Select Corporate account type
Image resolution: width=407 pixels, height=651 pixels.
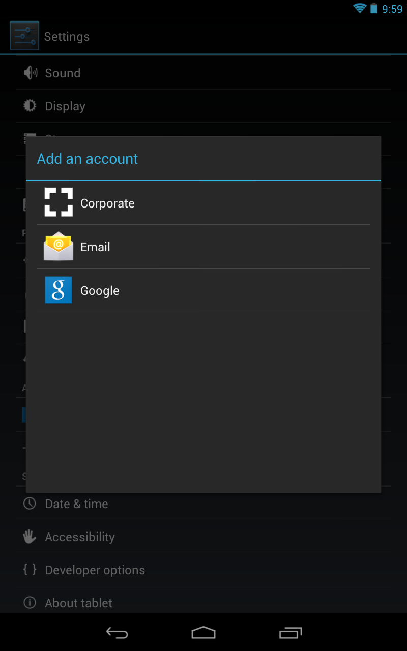(x=203, y=203)
